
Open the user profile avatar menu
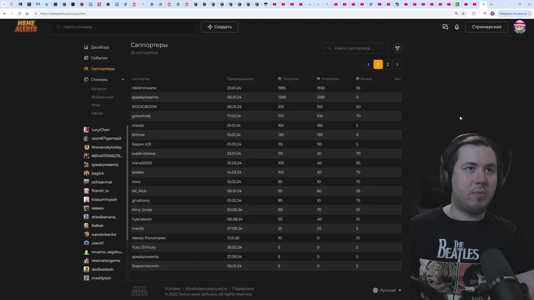[519, 27]
